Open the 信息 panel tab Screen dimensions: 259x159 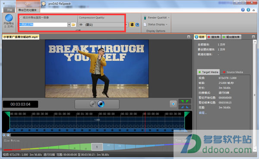click(x=199, y=37)
